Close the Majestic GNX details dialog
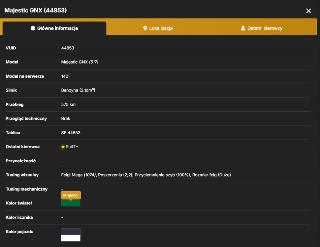 click(308, 11)
